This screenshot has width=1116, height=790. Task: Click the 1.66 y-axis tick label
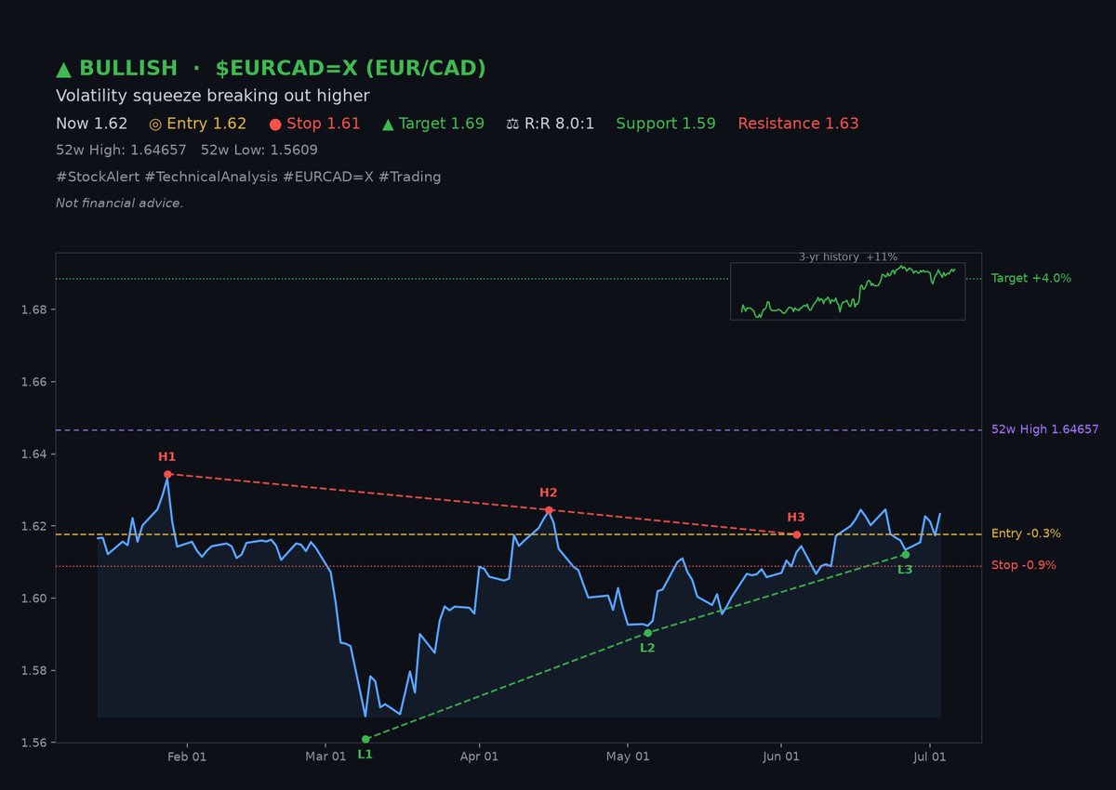(x=33, y=382)
